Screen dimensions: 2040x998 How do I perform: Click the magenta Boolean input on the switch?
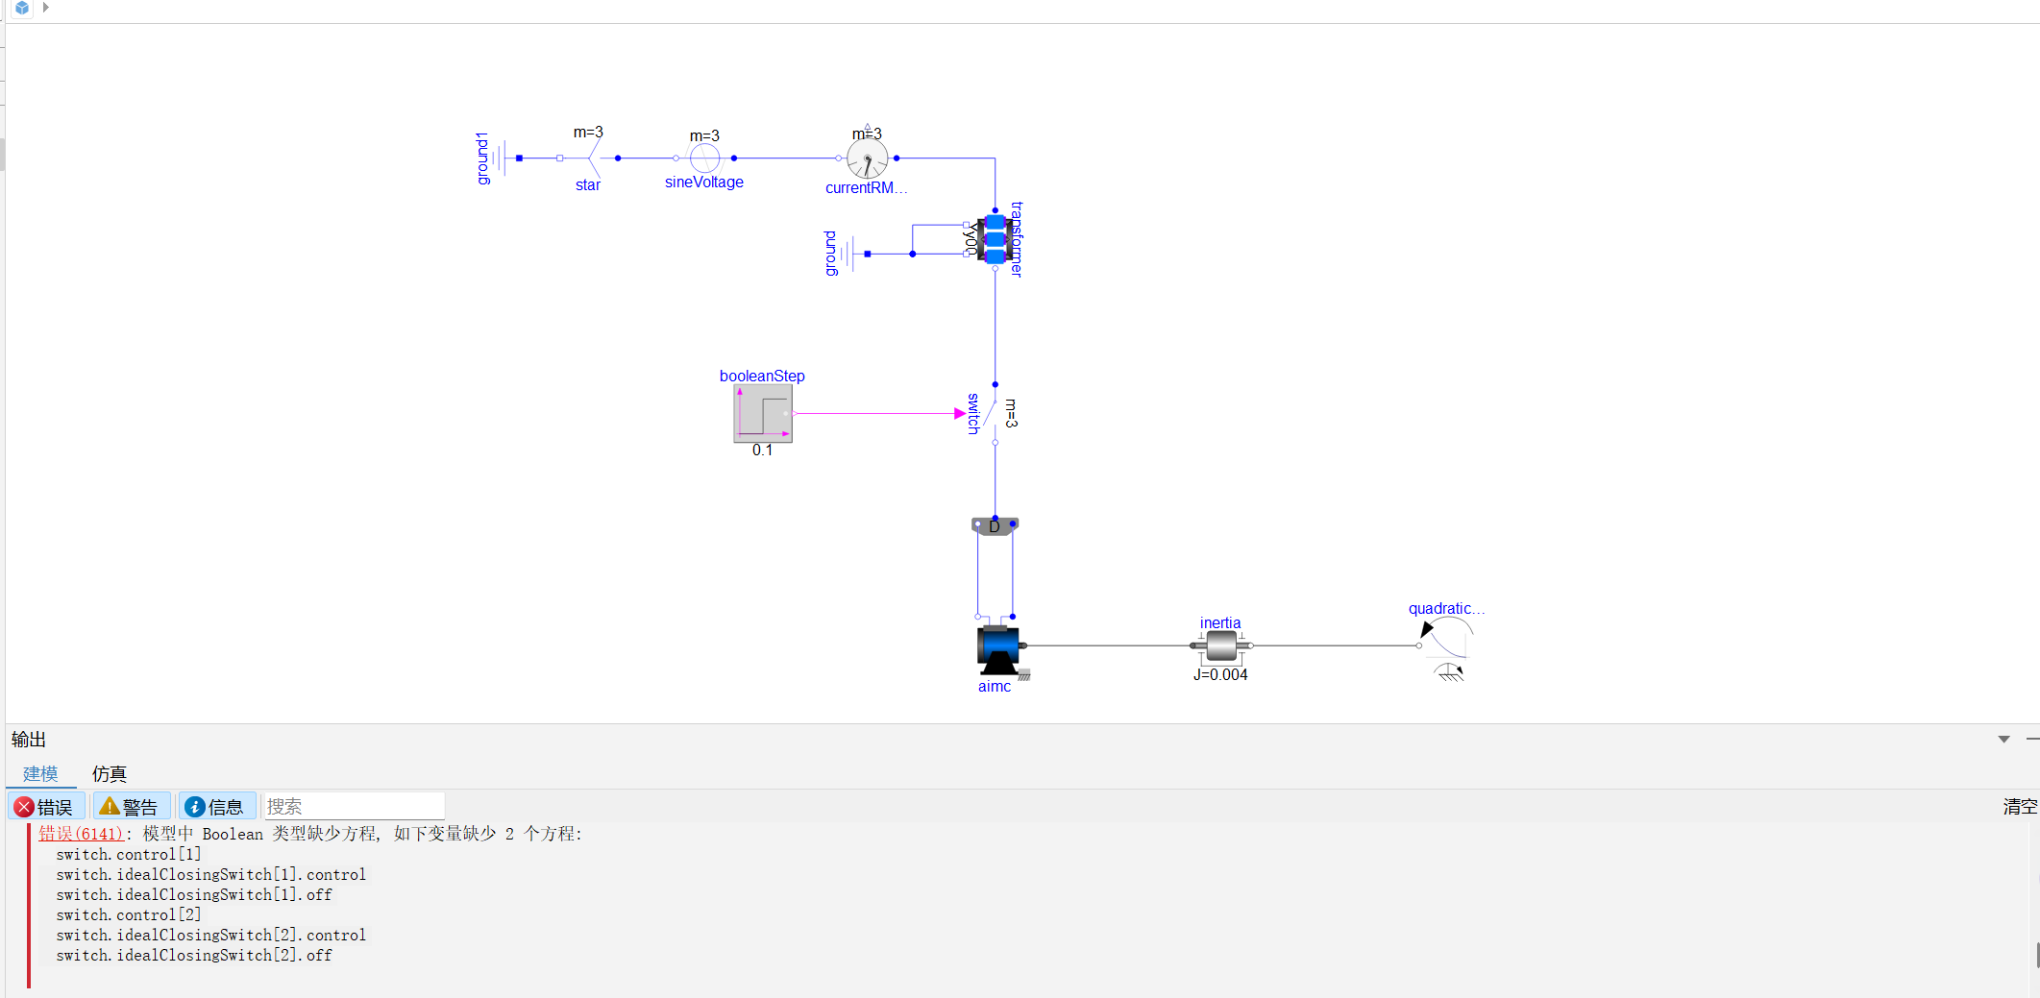coord(959,414)
